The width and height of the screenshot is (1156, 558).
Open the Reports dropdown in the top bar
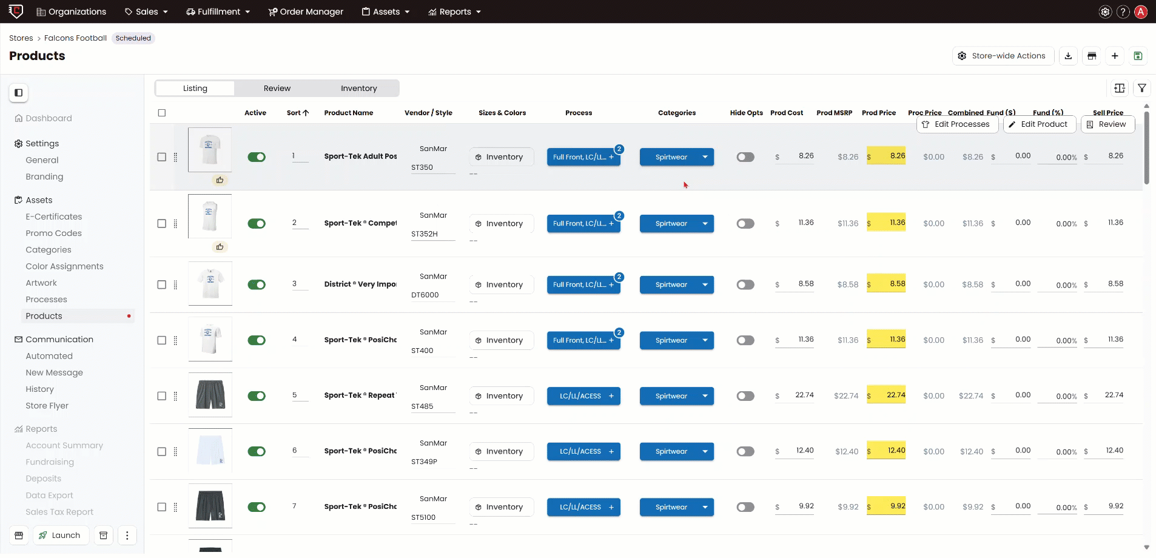pyautogui.click(x=454, y=12)
